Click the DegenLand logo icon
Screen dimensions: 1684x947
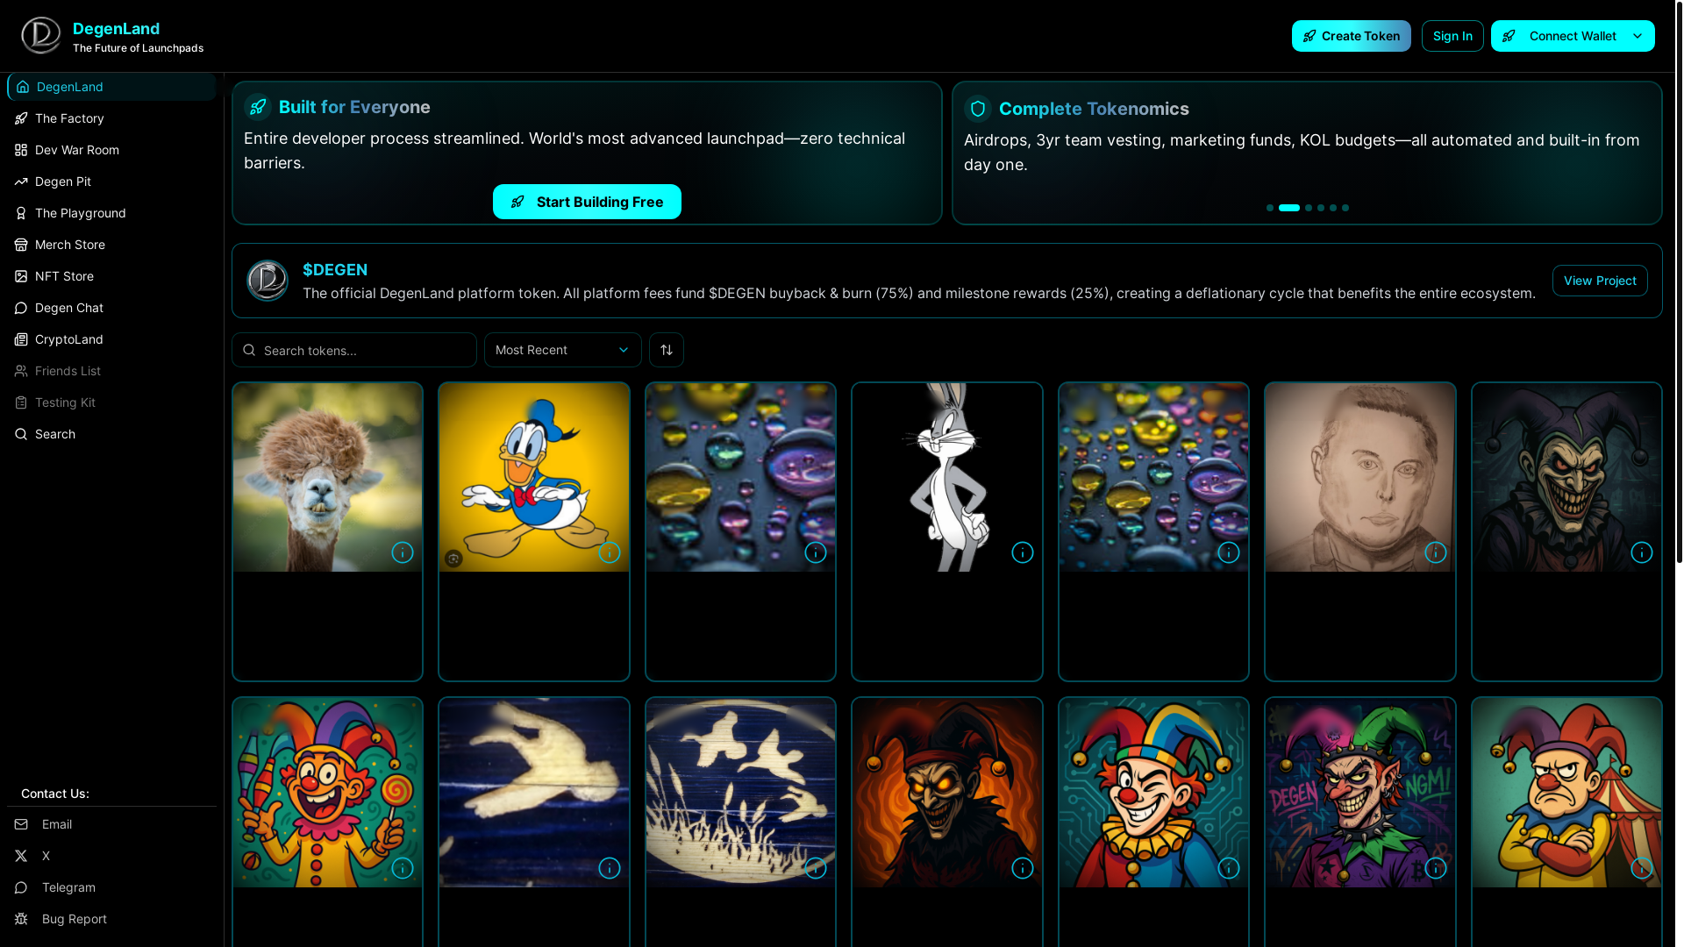click(x=41, y=36)
